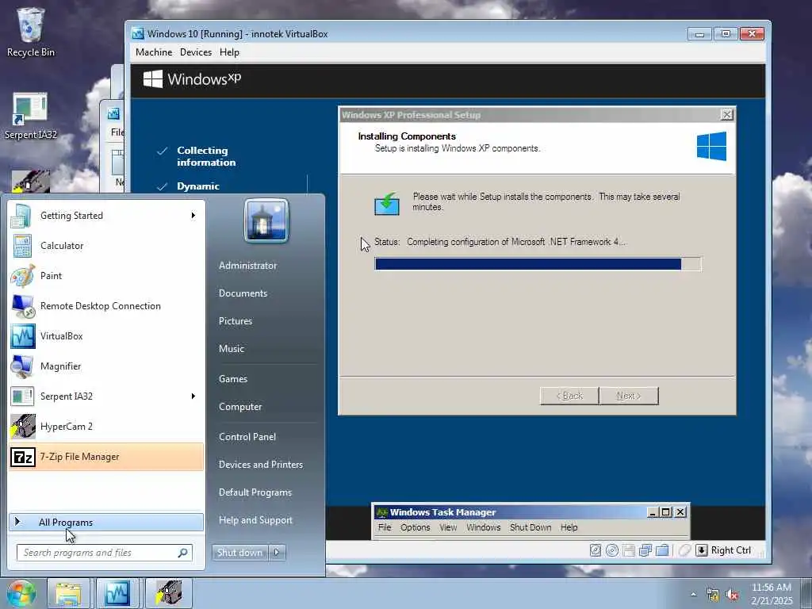Expand the Getting Started submenu arrow

[x=193, y=216]
